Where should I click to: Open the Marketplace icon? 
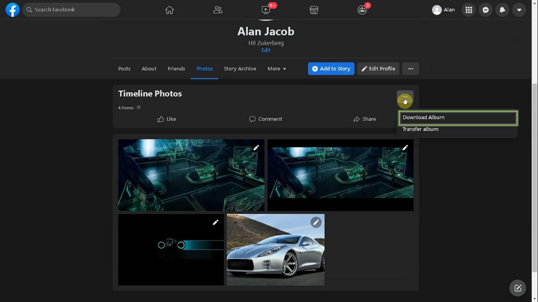click(314, 10)
